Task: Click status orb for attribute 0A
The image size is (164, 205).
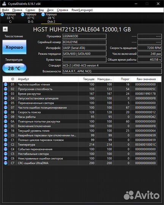Action: click(6, 121)
